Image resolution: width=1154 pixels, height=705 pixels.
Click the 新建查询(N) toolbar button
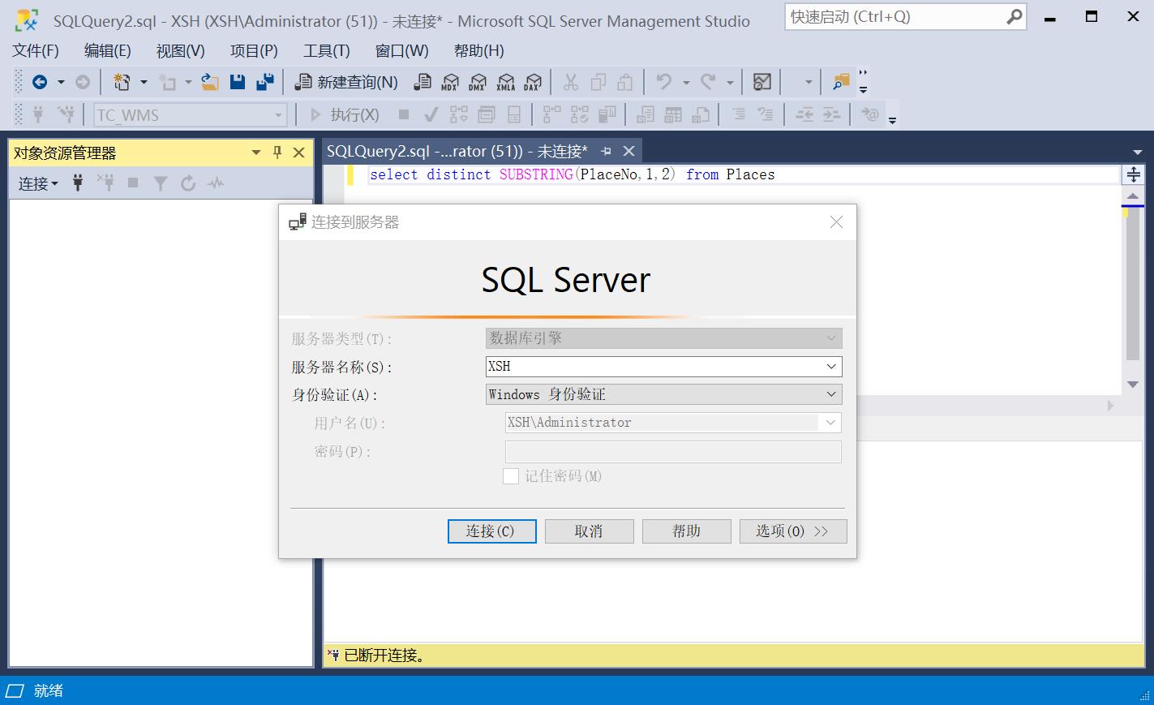[x=346, y=82]
